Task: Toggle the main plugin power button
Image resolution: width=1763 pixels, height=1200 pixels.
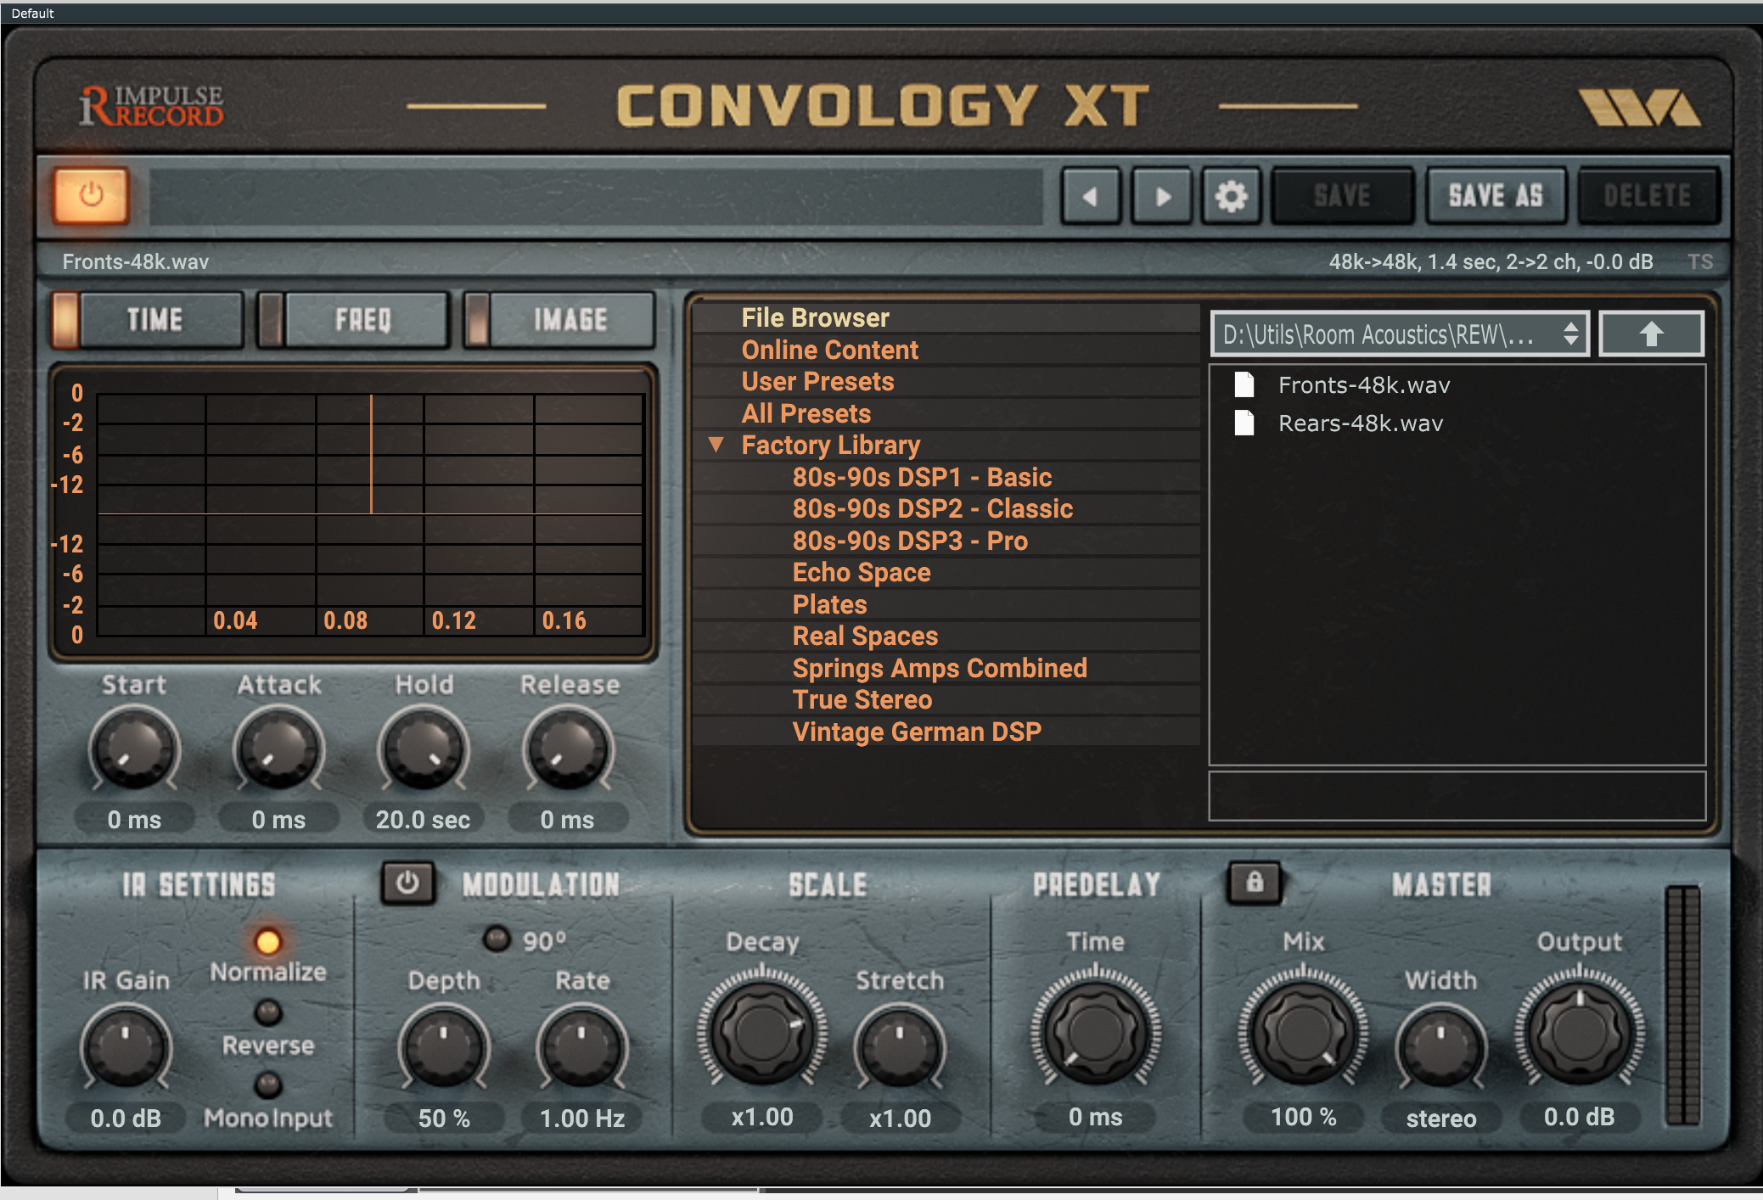Action: pos(91,195)
